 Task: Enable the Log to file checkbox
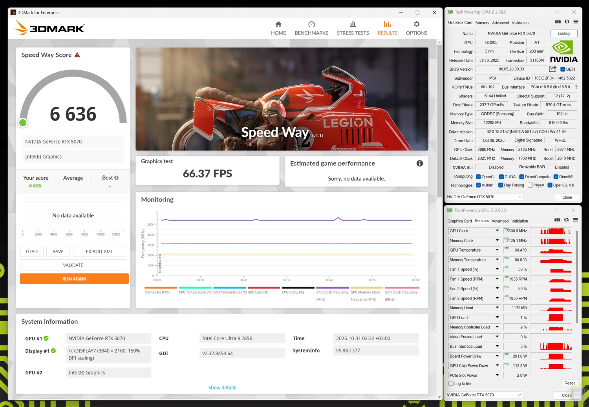[x=451, y=383]
